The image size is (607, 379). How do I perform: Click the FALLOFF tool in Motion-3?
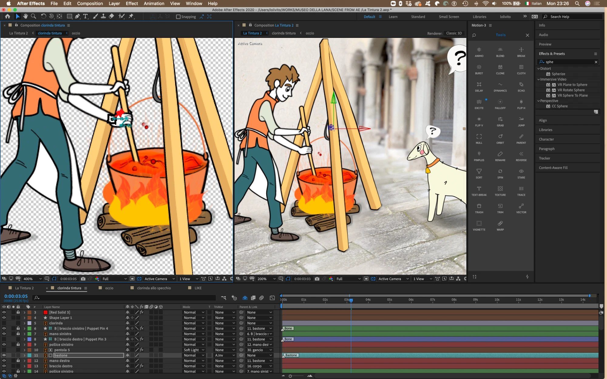click(x=500, y=104)
